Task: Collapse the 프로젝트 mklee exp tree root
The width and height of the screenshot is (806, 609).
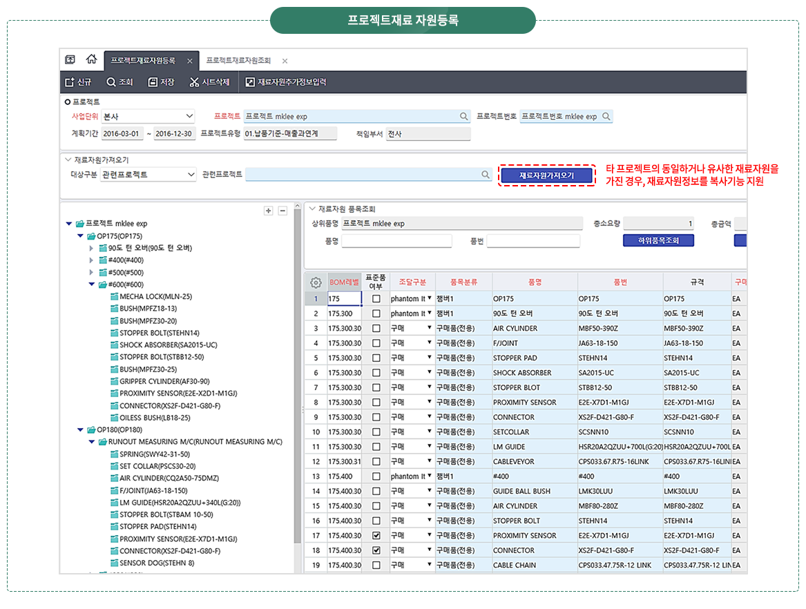Action: point(69,224)
